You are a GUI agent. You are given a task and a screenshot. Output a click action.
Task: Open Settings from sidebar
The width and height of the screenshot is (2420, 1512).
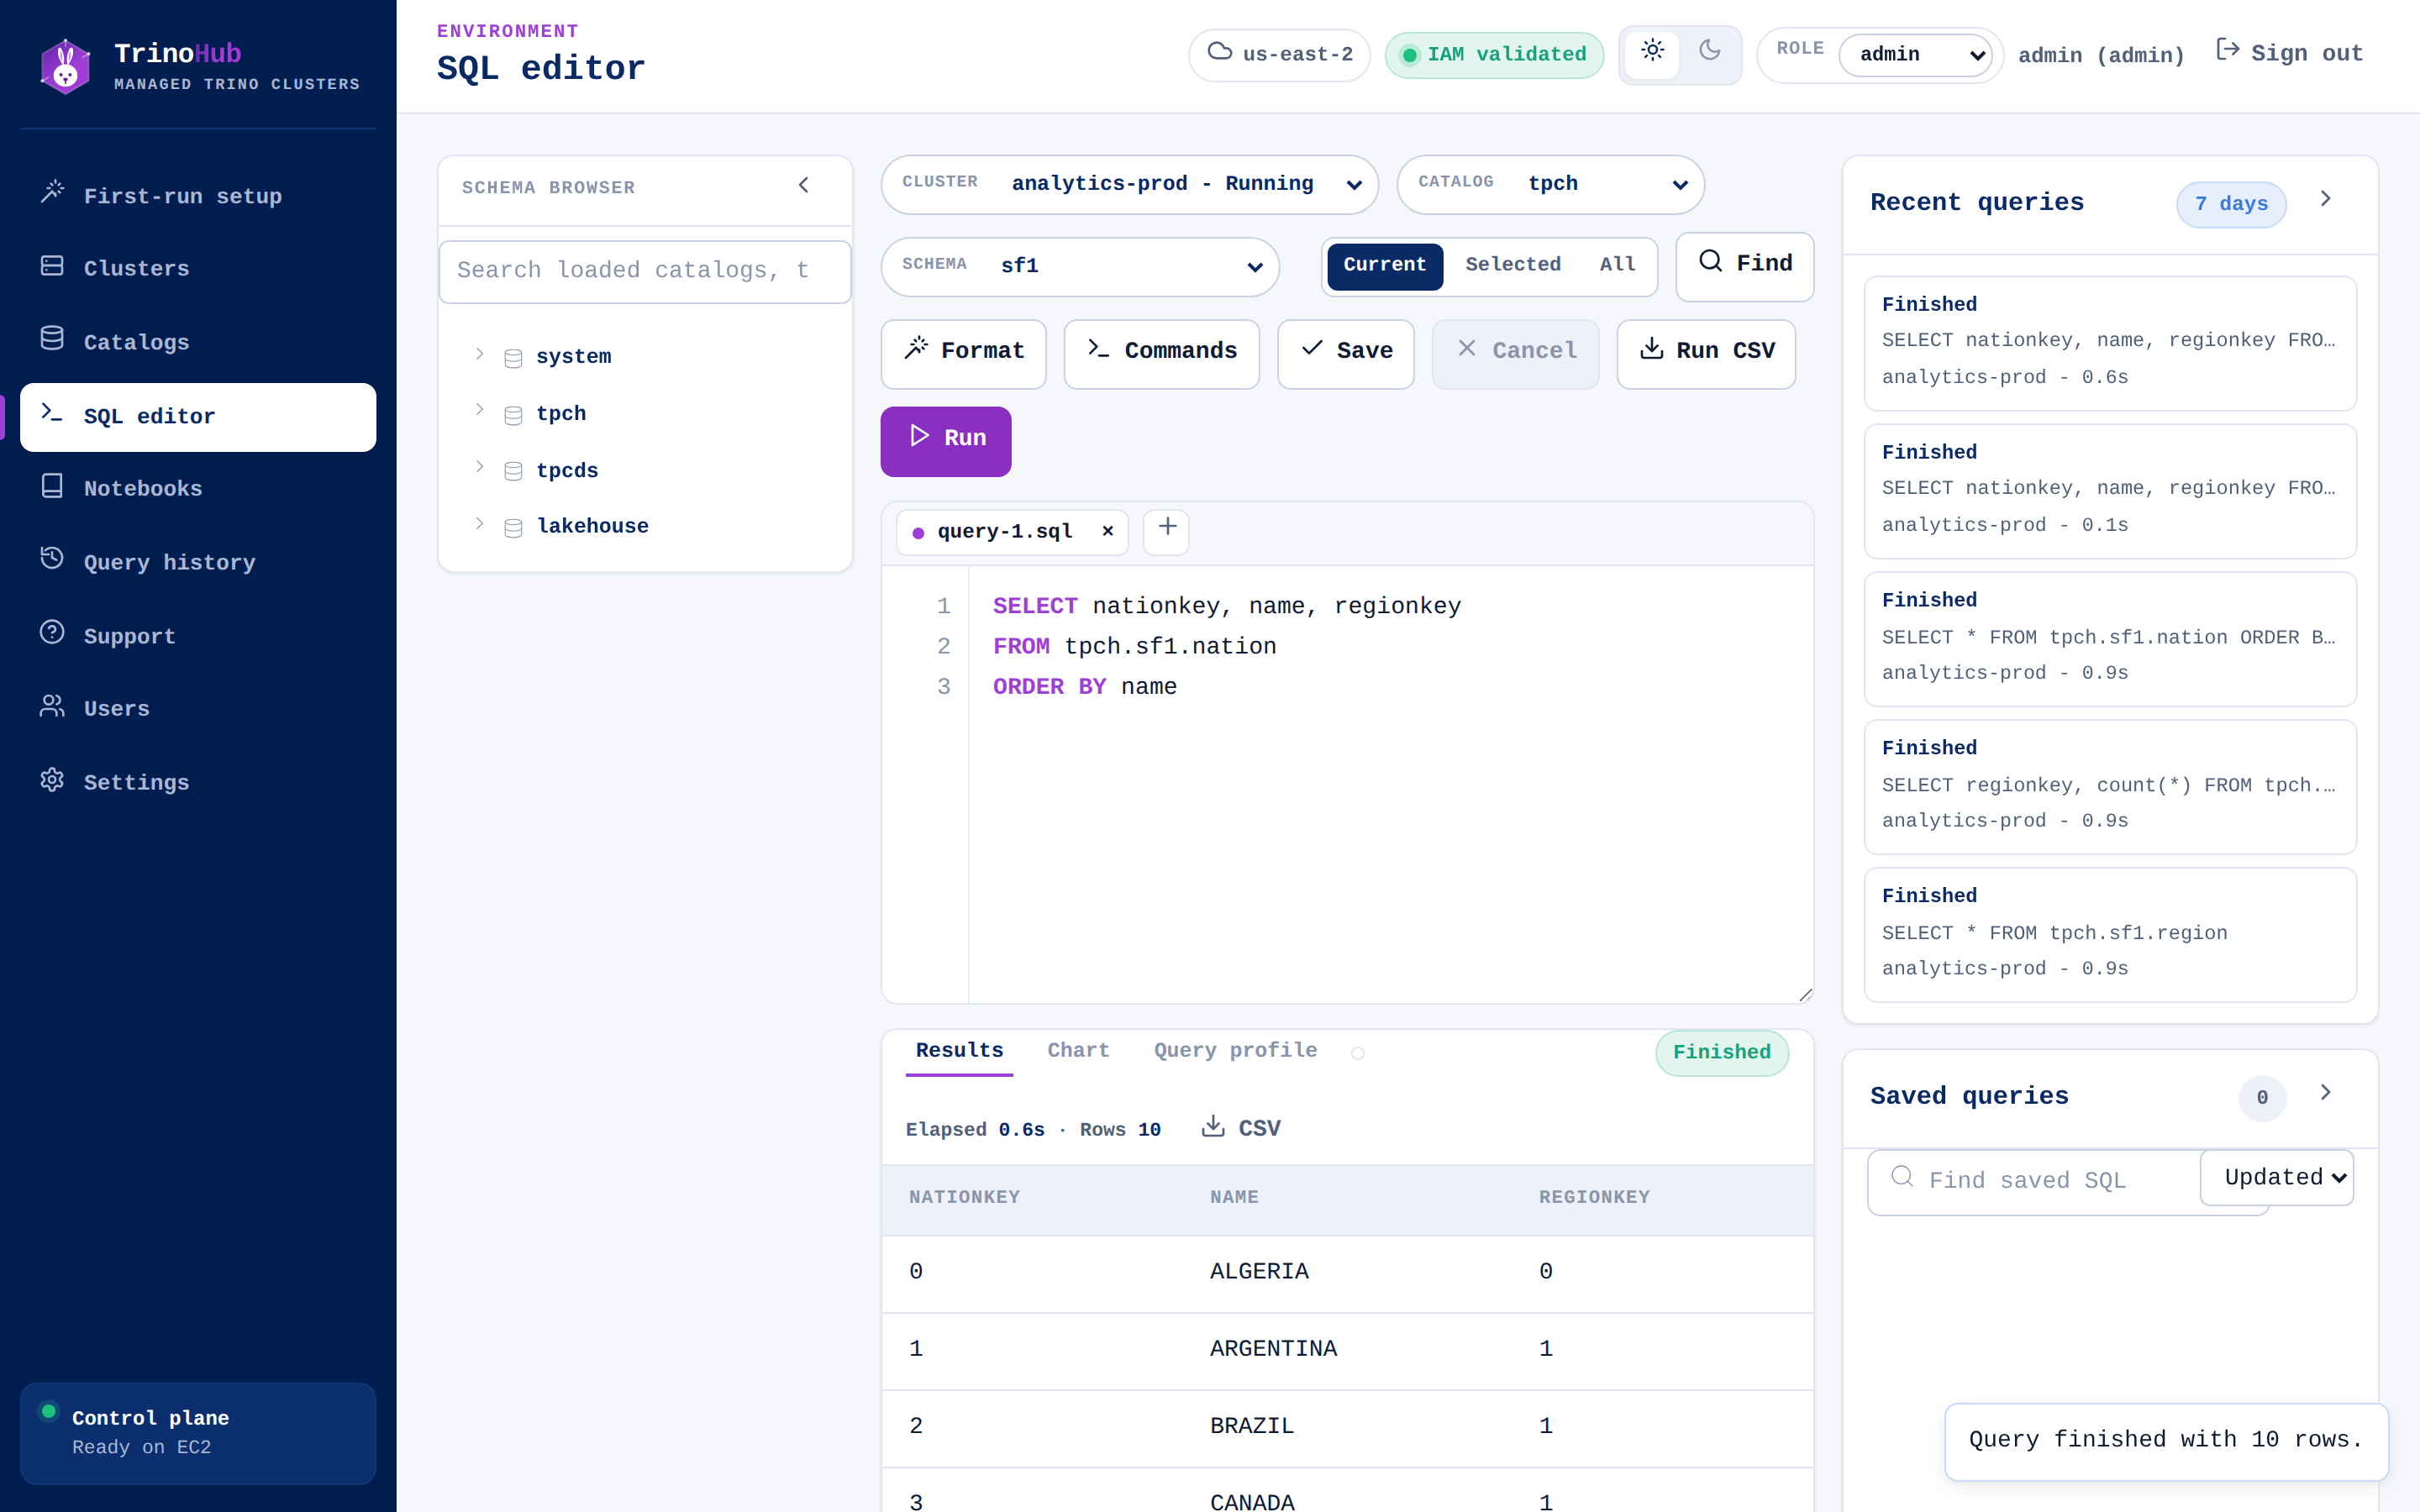click(x=198, y=782)
